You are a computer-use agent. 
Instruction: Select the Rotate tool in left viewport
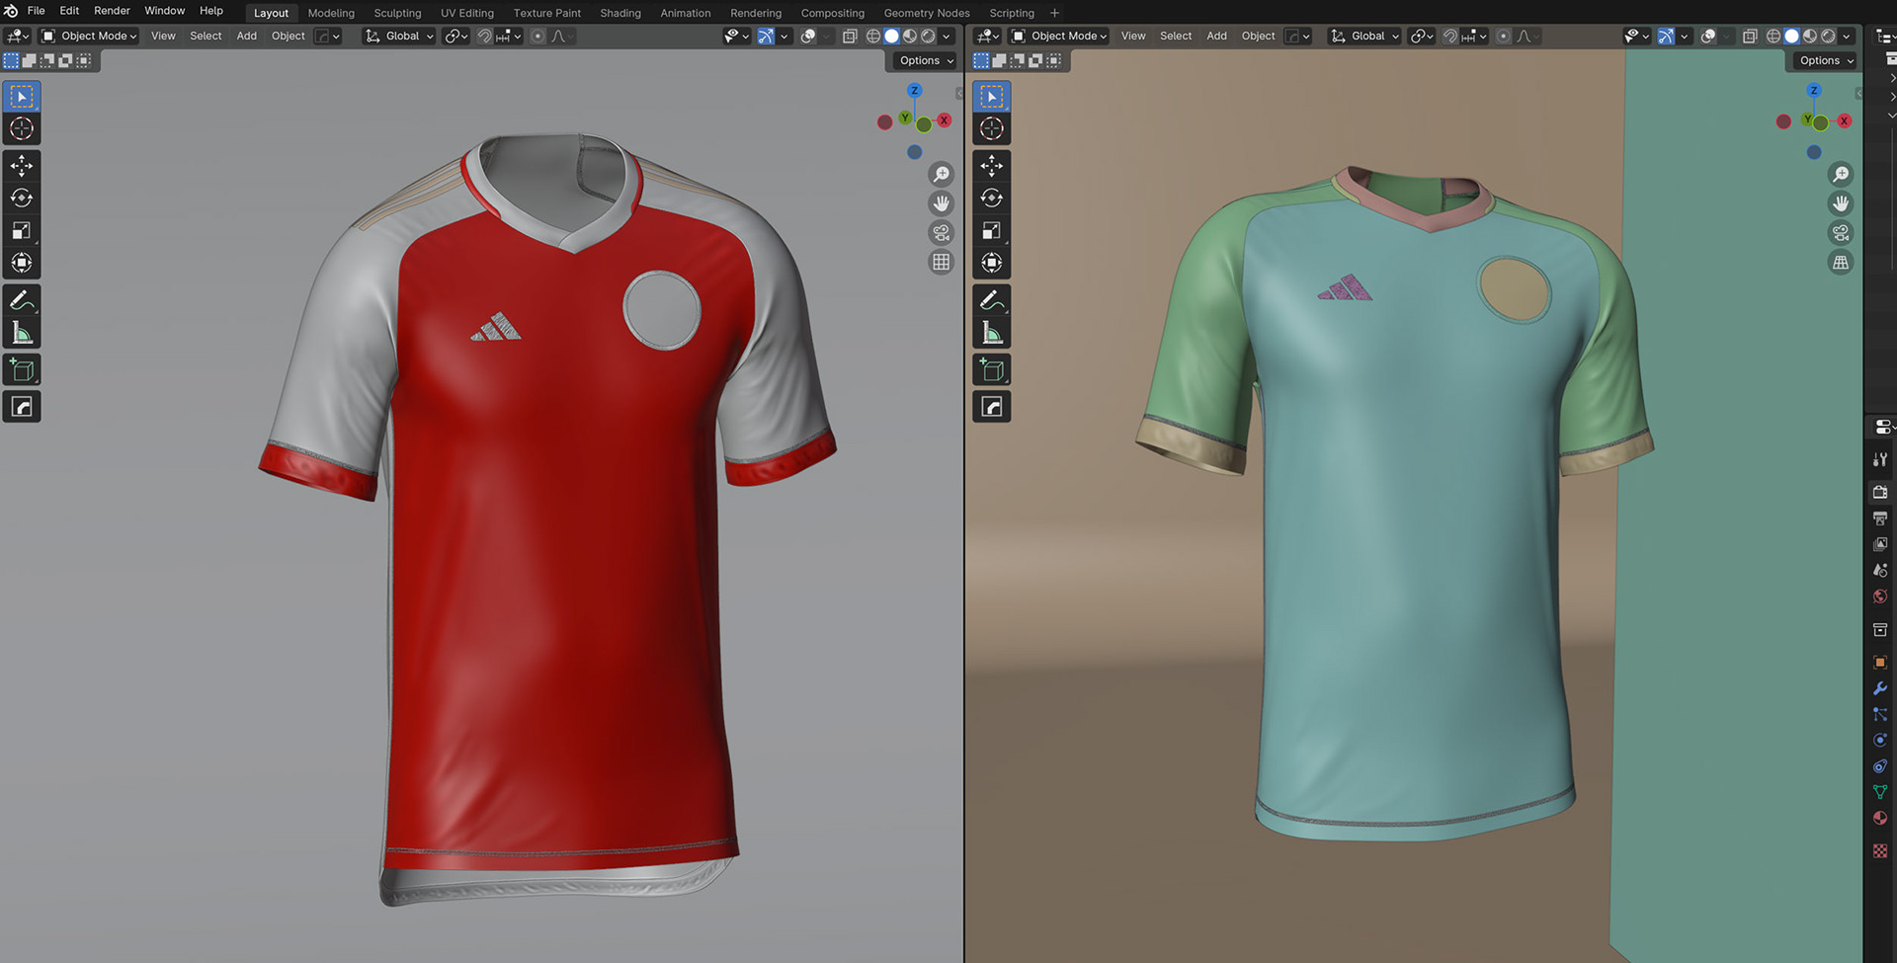coord(22,199)
